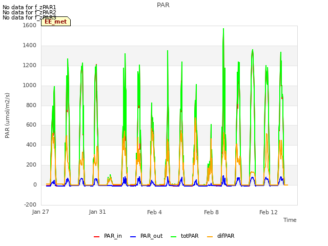Click the 1200 y-axis tick label
The image size is (328, 246).
[30, 66]
